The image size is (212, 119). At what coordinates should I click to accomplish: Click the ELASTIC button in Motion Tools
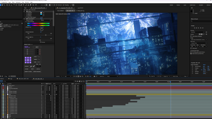click(37, 57)
